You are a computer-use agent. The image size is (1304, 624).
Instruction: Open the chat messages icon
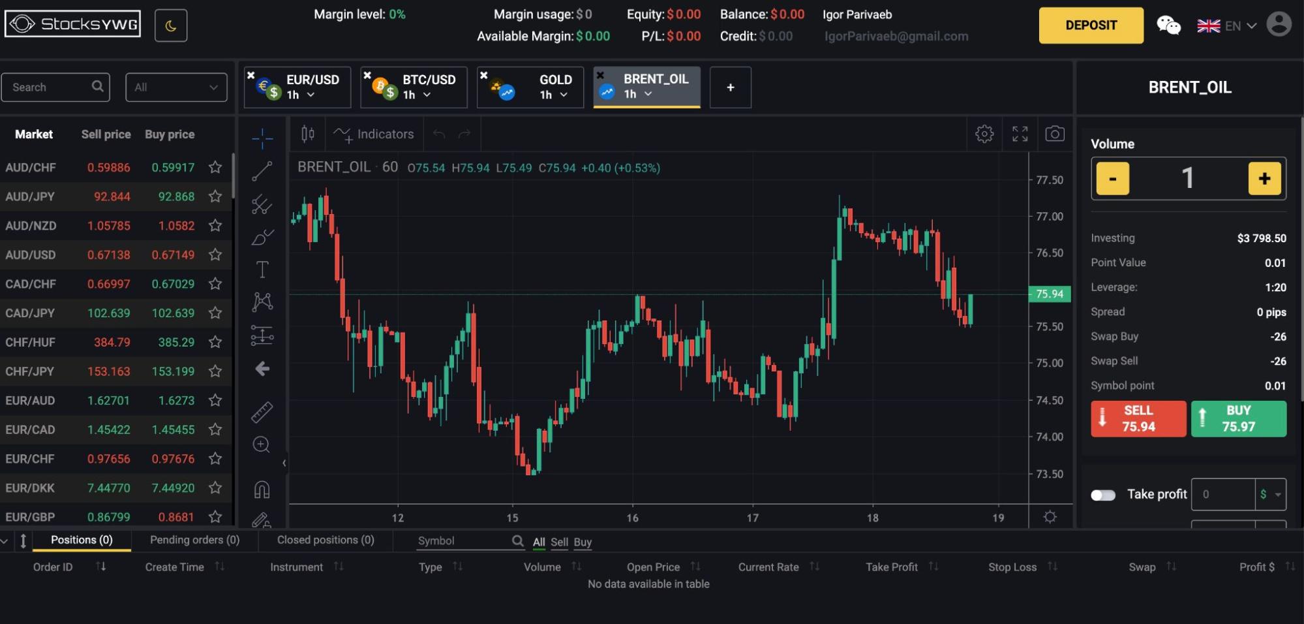1168,25
